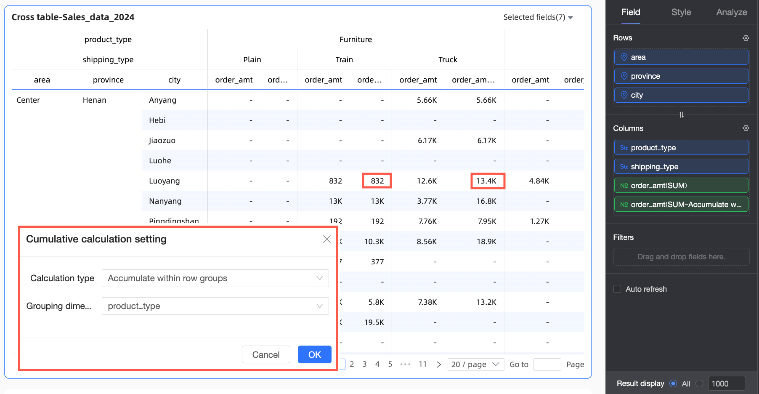Open the Columns settings gear icon
Viewport: 759px width, 394px height.
[x=746, y=128]
